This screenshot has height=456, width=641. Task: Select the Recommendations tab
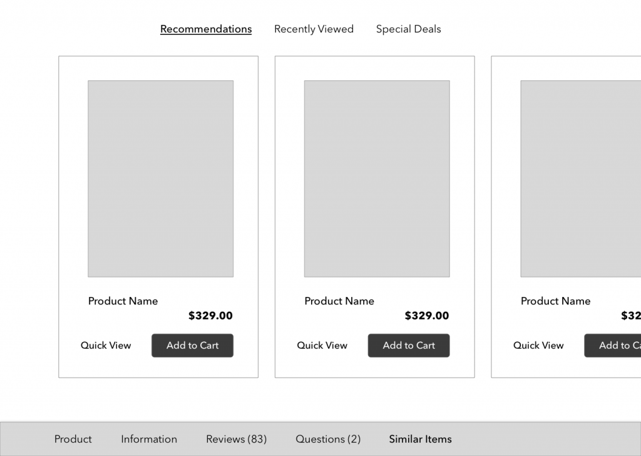(x=206, y=29)
